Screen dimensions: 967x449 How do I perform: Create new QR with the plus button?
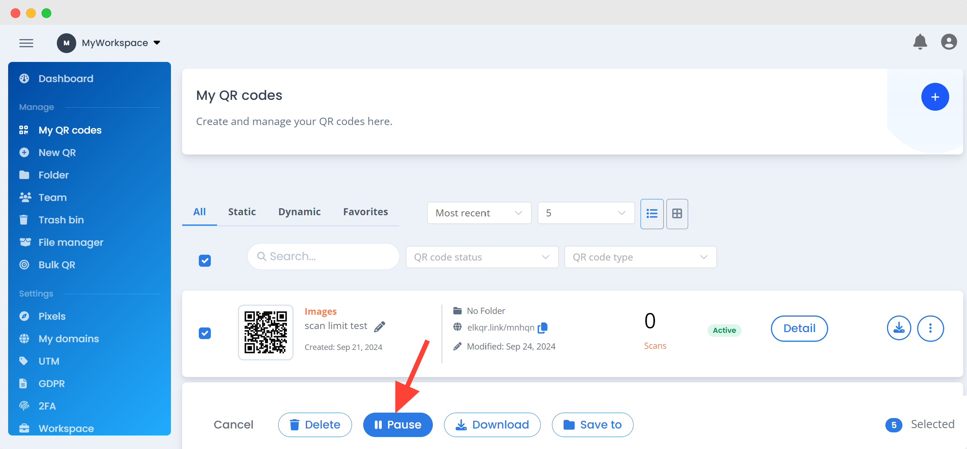935,97
